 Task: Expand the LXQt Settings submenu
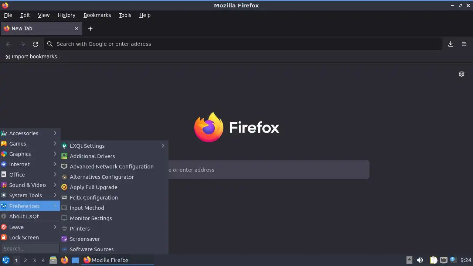[114, 146]
